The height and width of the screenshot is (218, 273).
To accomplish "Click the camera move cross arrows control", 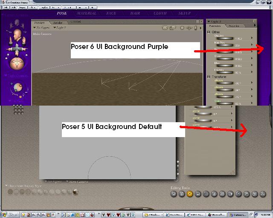I will (17, 49).
